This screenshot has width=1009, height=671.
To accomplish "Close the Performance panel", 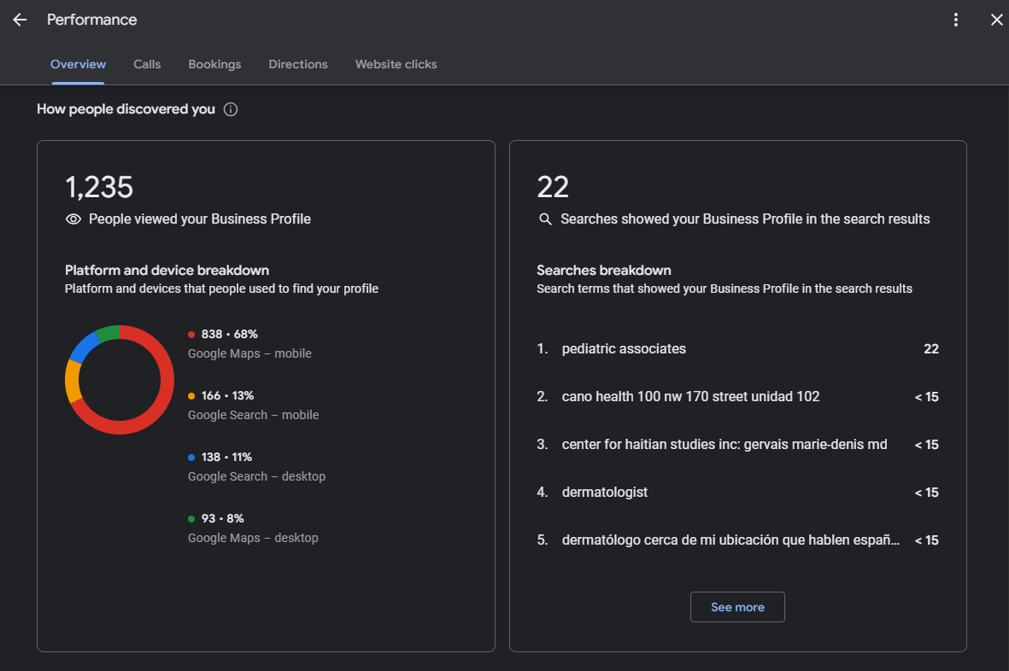I will pos(996,20).
